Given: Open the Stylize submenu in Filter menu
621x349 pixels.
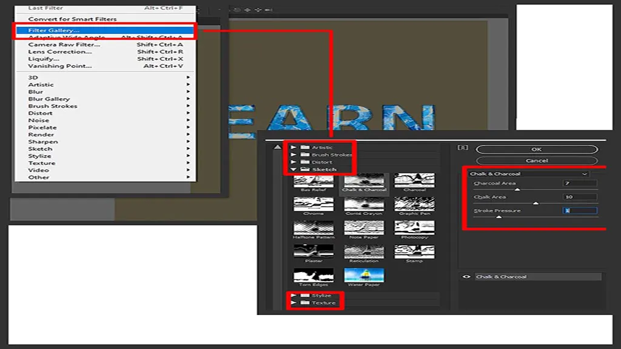Looking at the screenshot, I should pyautogui.click(x=106, y=156).
